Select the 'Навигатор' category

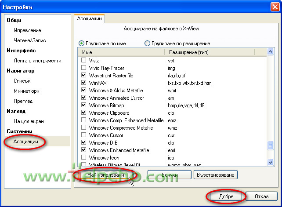21,71
